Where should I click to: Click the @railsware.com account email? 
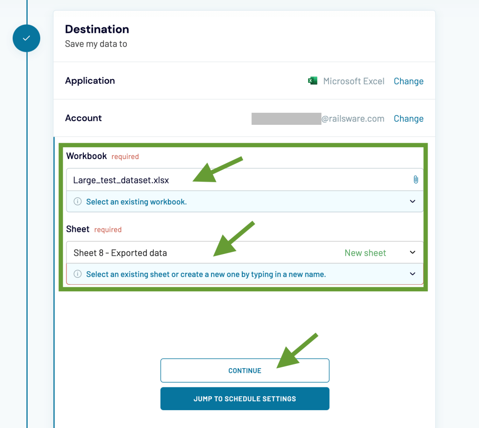[x=318, y=118]
